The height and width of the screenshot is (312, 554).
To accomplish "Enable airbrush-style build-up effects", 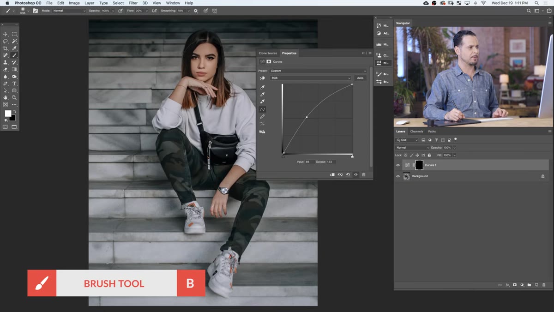I will 154,11.
